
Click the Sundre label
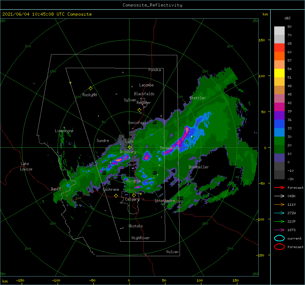(x=103, y=140)
